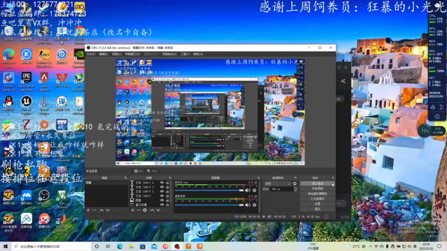This screenshot has height=251, width=447.
Task: Open source properties gear in Sources panel
Action: pyautogui.click(x=145, y=210)
